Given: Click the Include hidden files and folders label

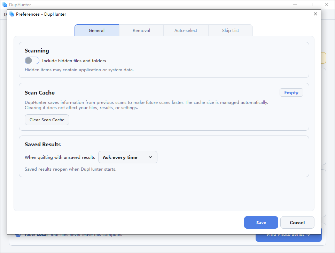Looking at the screenshot, I should coord(74,61).
